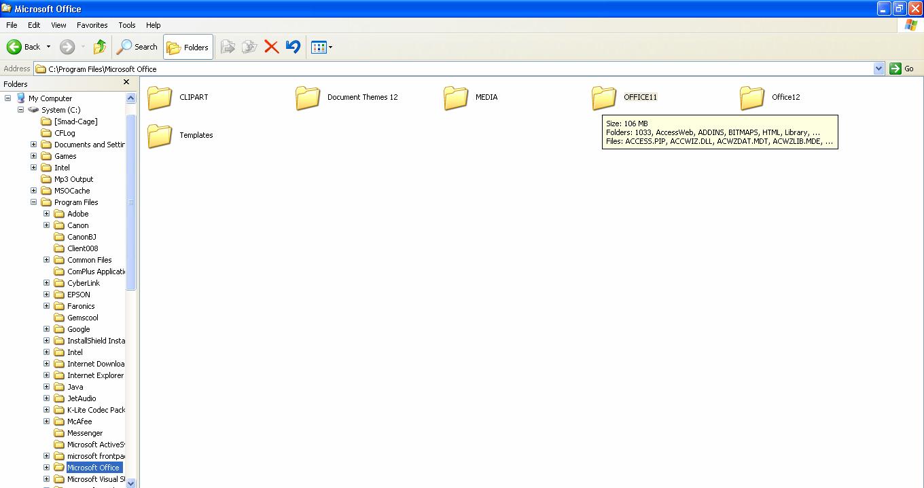Click the Canon folder in tree
The image size is (924, 488).
coord(77,225)
